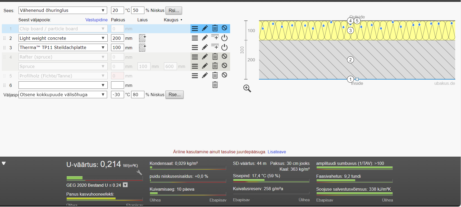Turn off Therma TP11 layer with power icon
Image resolution: width=461 pixels, height=207 pixels.
[x=225, y=47]
